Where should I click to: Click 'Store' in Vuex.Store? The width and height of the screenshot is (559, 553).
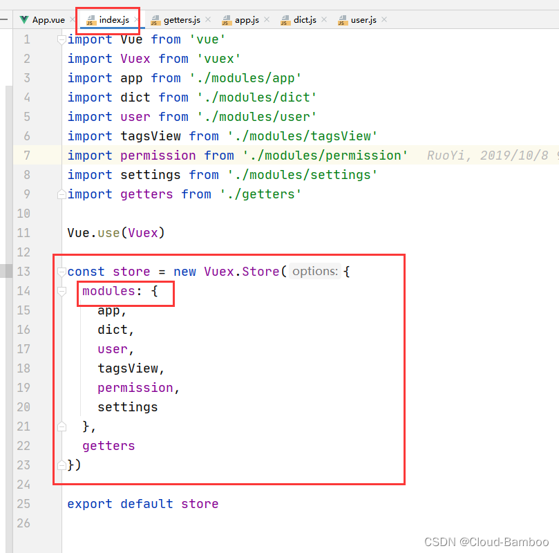pos(260,272)
